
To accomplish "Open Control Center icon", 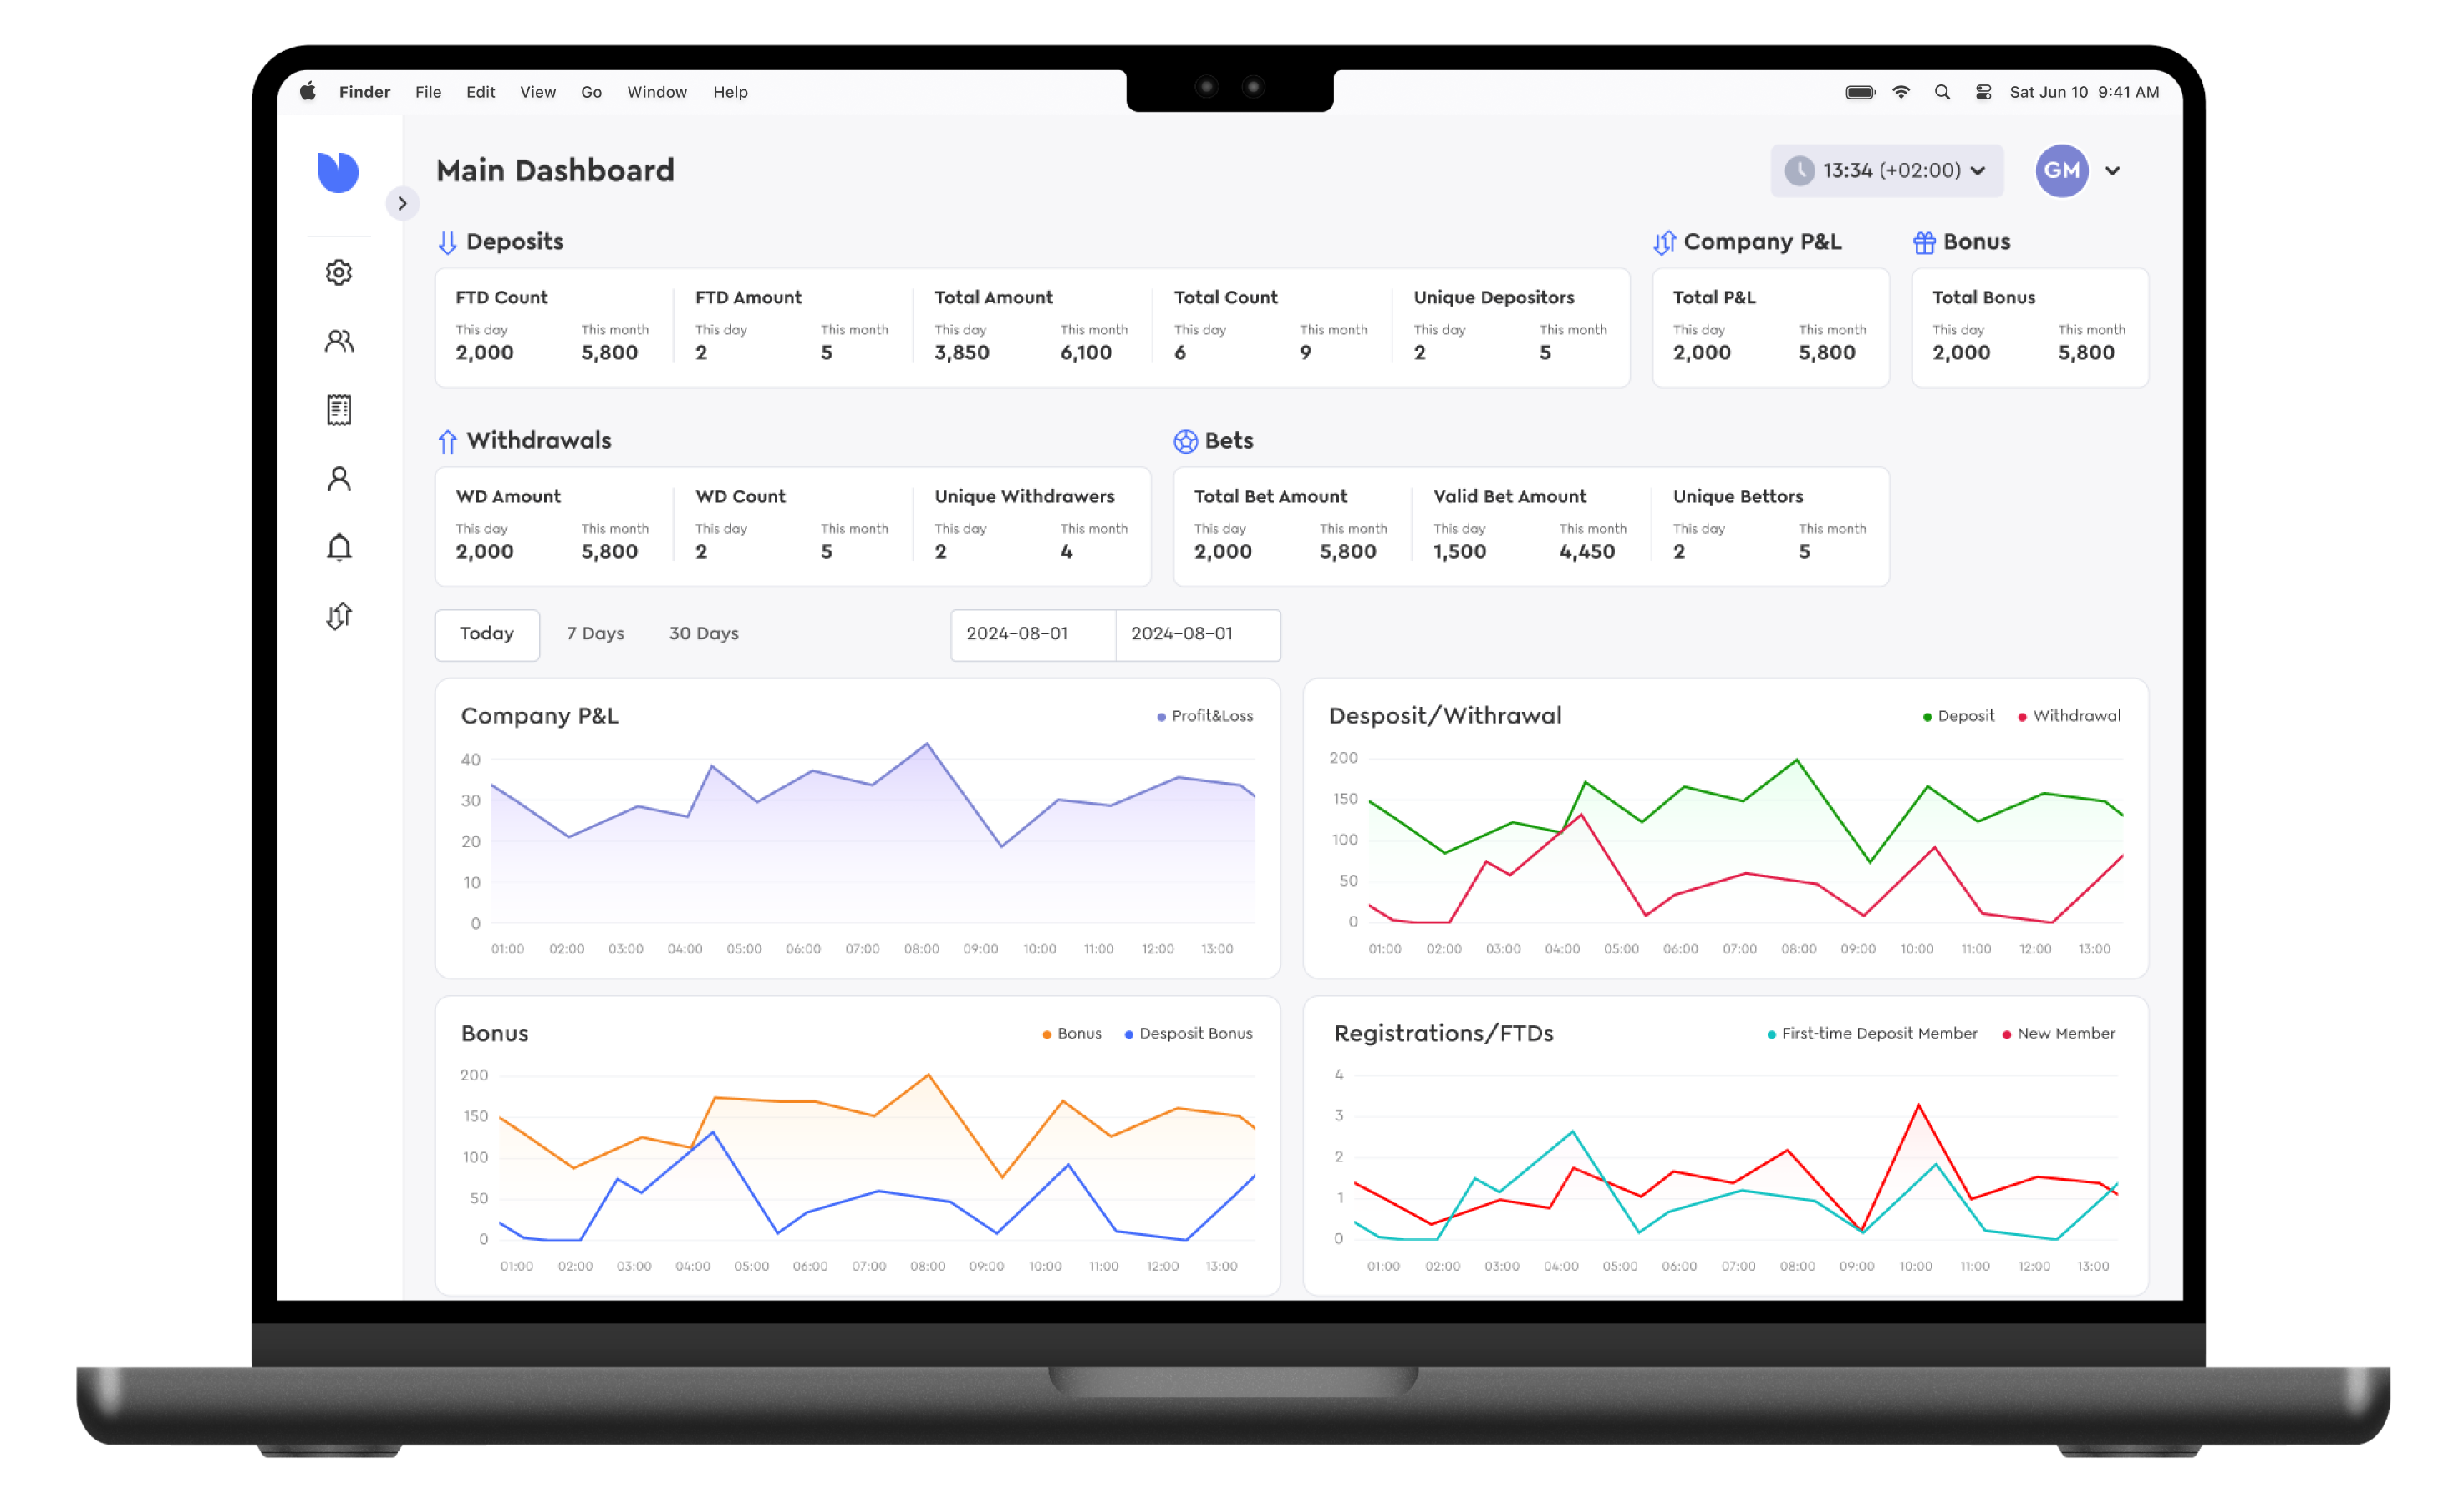I will pos(1983,92).
